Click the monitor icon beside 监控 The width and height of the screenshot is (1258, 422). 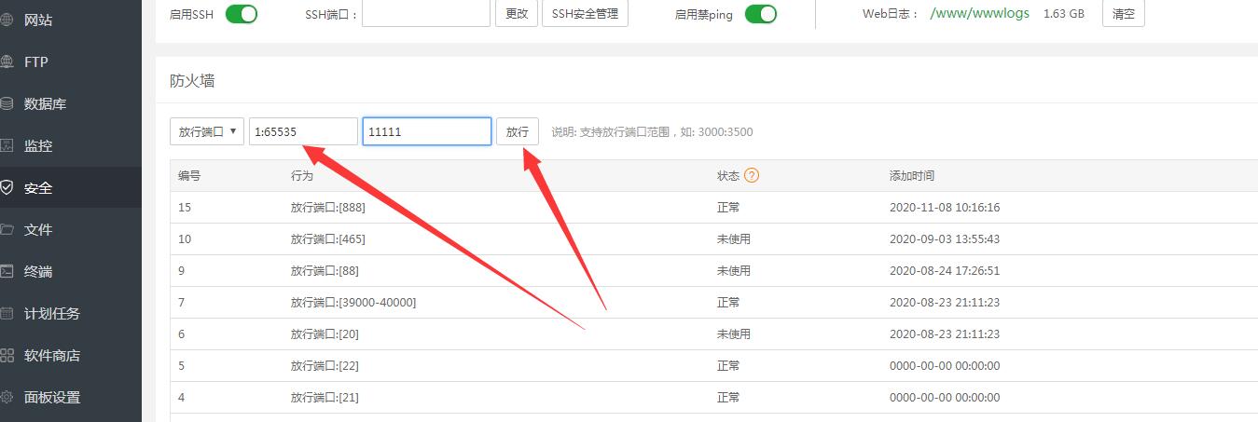(x=7, y=145)
